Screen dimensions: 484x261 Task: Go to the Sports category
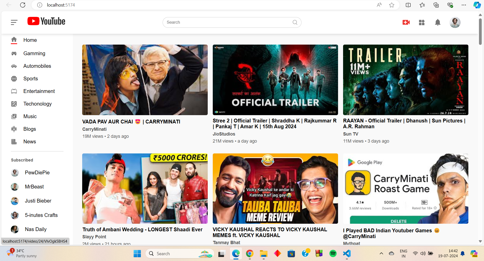(31, 79)
